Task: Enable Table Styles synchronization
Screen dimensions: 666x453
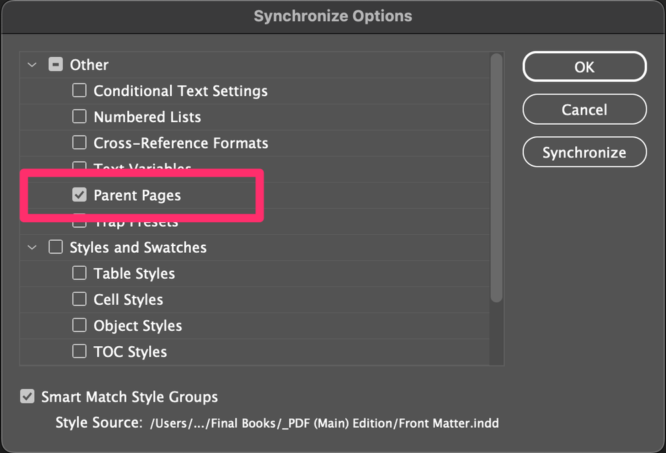Action: [79, 274]
